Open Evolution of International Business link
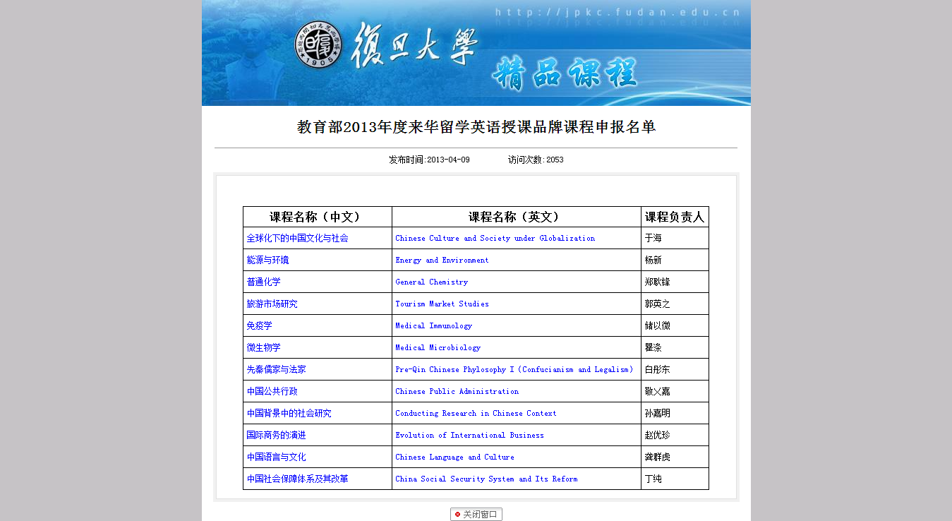 tap(469, 436)
